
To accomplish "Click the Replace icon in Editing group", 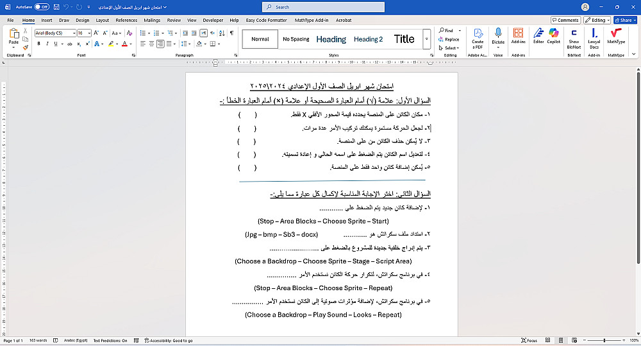I will click(x=449, y=39).
